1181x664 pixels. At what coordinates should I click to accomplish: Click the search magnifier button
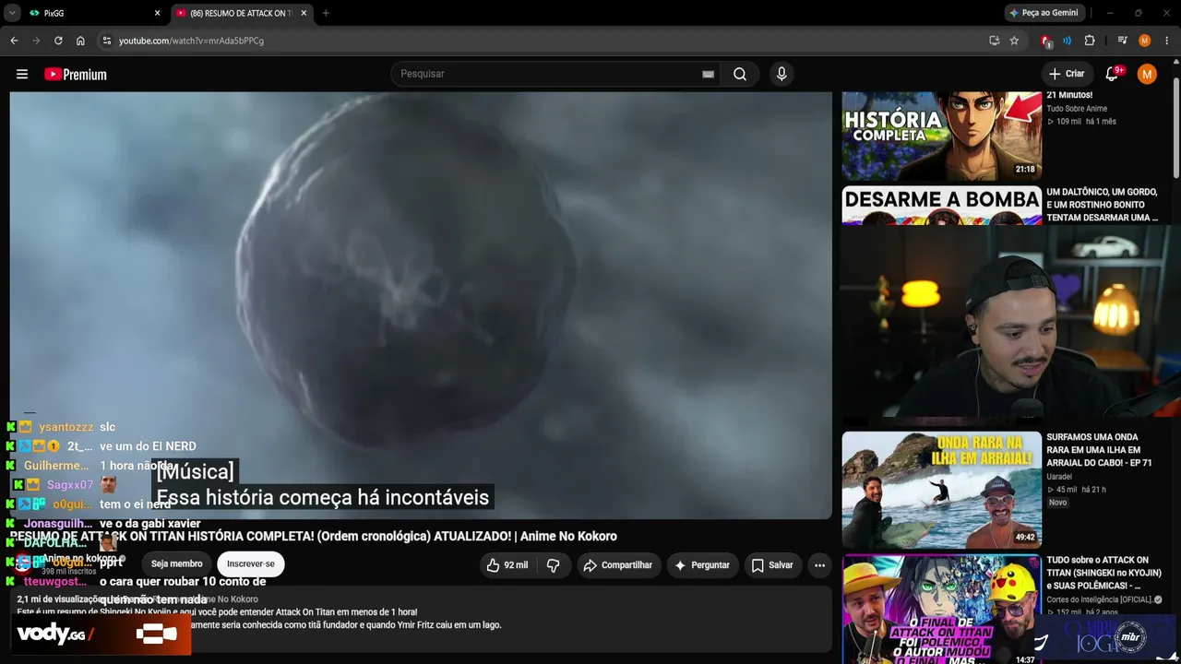click(x=740, y=74)
